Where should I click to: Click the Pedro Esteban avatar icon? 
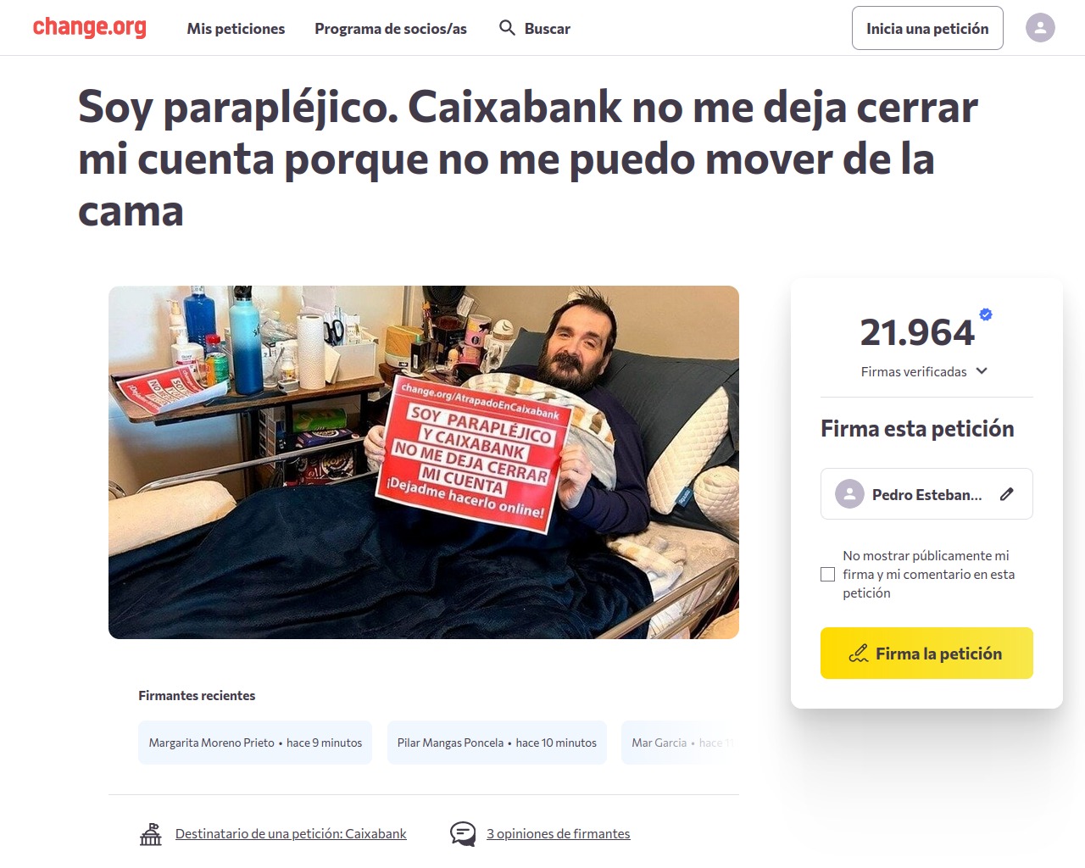pyautogui.click(x=849, y=494)
